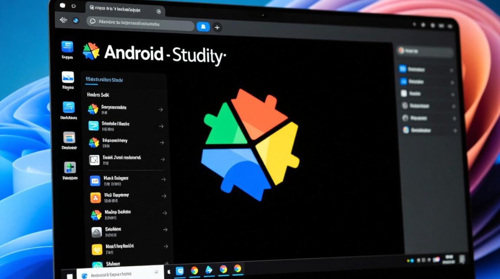
Task: Open the topmost blue desktop shortcut icon
Action: coord(67,46)
